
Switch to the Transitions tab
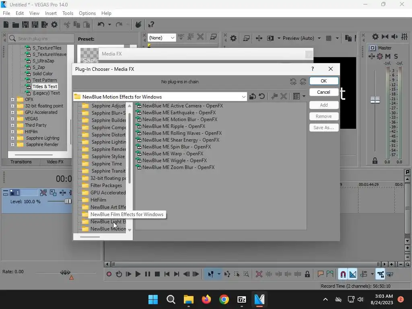[21, 162]
